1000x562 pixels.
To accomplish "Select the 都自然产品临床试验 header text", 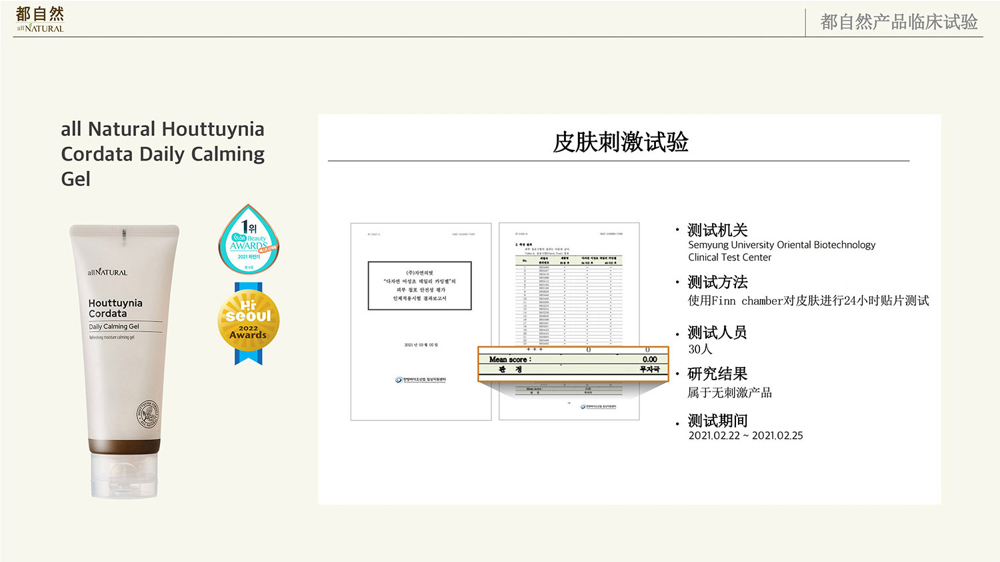I will click(898, 22).
